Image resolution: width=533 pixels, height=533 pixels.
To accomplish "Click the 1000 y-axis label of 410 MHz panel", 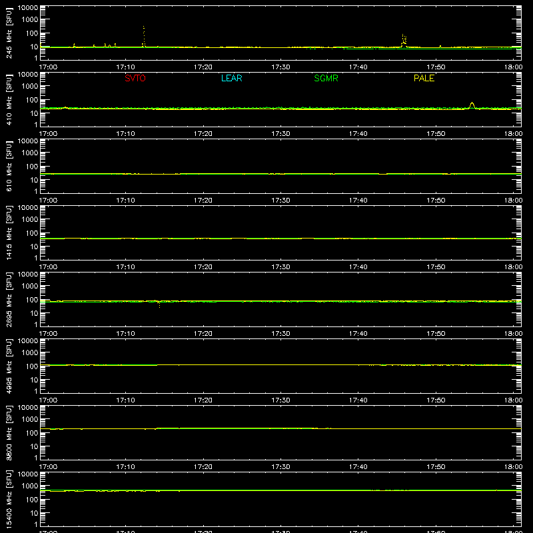I will [x=30, y=87].
